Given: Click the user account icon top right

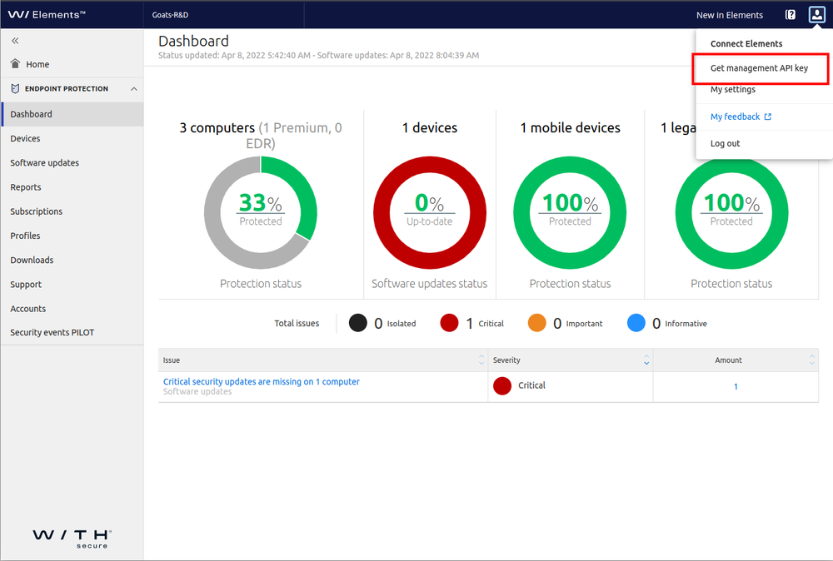Looking at the screenshot, I should tap(816, 14).
